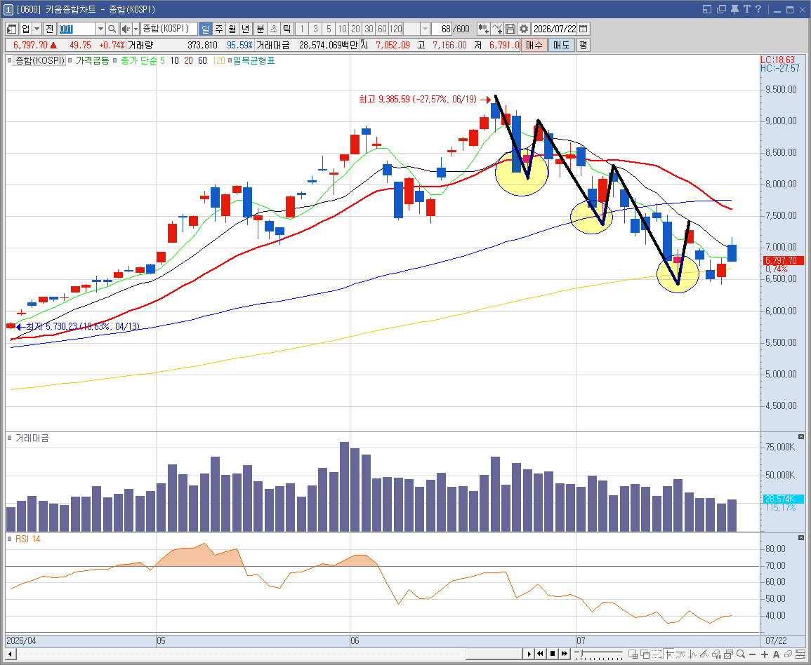Open the chart settings gear icon

[523, 29]
